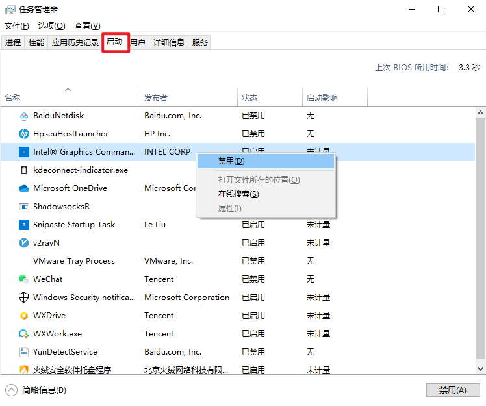Click publisher HP Inc. cell
This screenshot has width=486, height=406.
pos(157,134)
